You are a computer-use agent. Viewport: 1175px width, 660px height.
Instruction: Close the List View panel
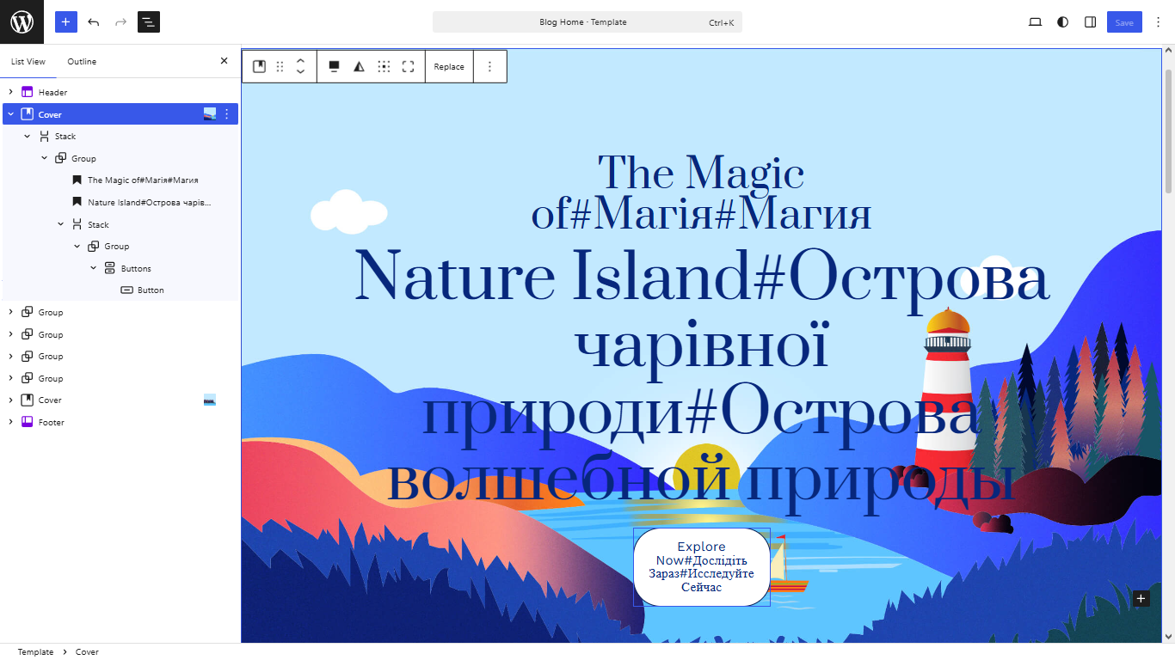(224, 61)
